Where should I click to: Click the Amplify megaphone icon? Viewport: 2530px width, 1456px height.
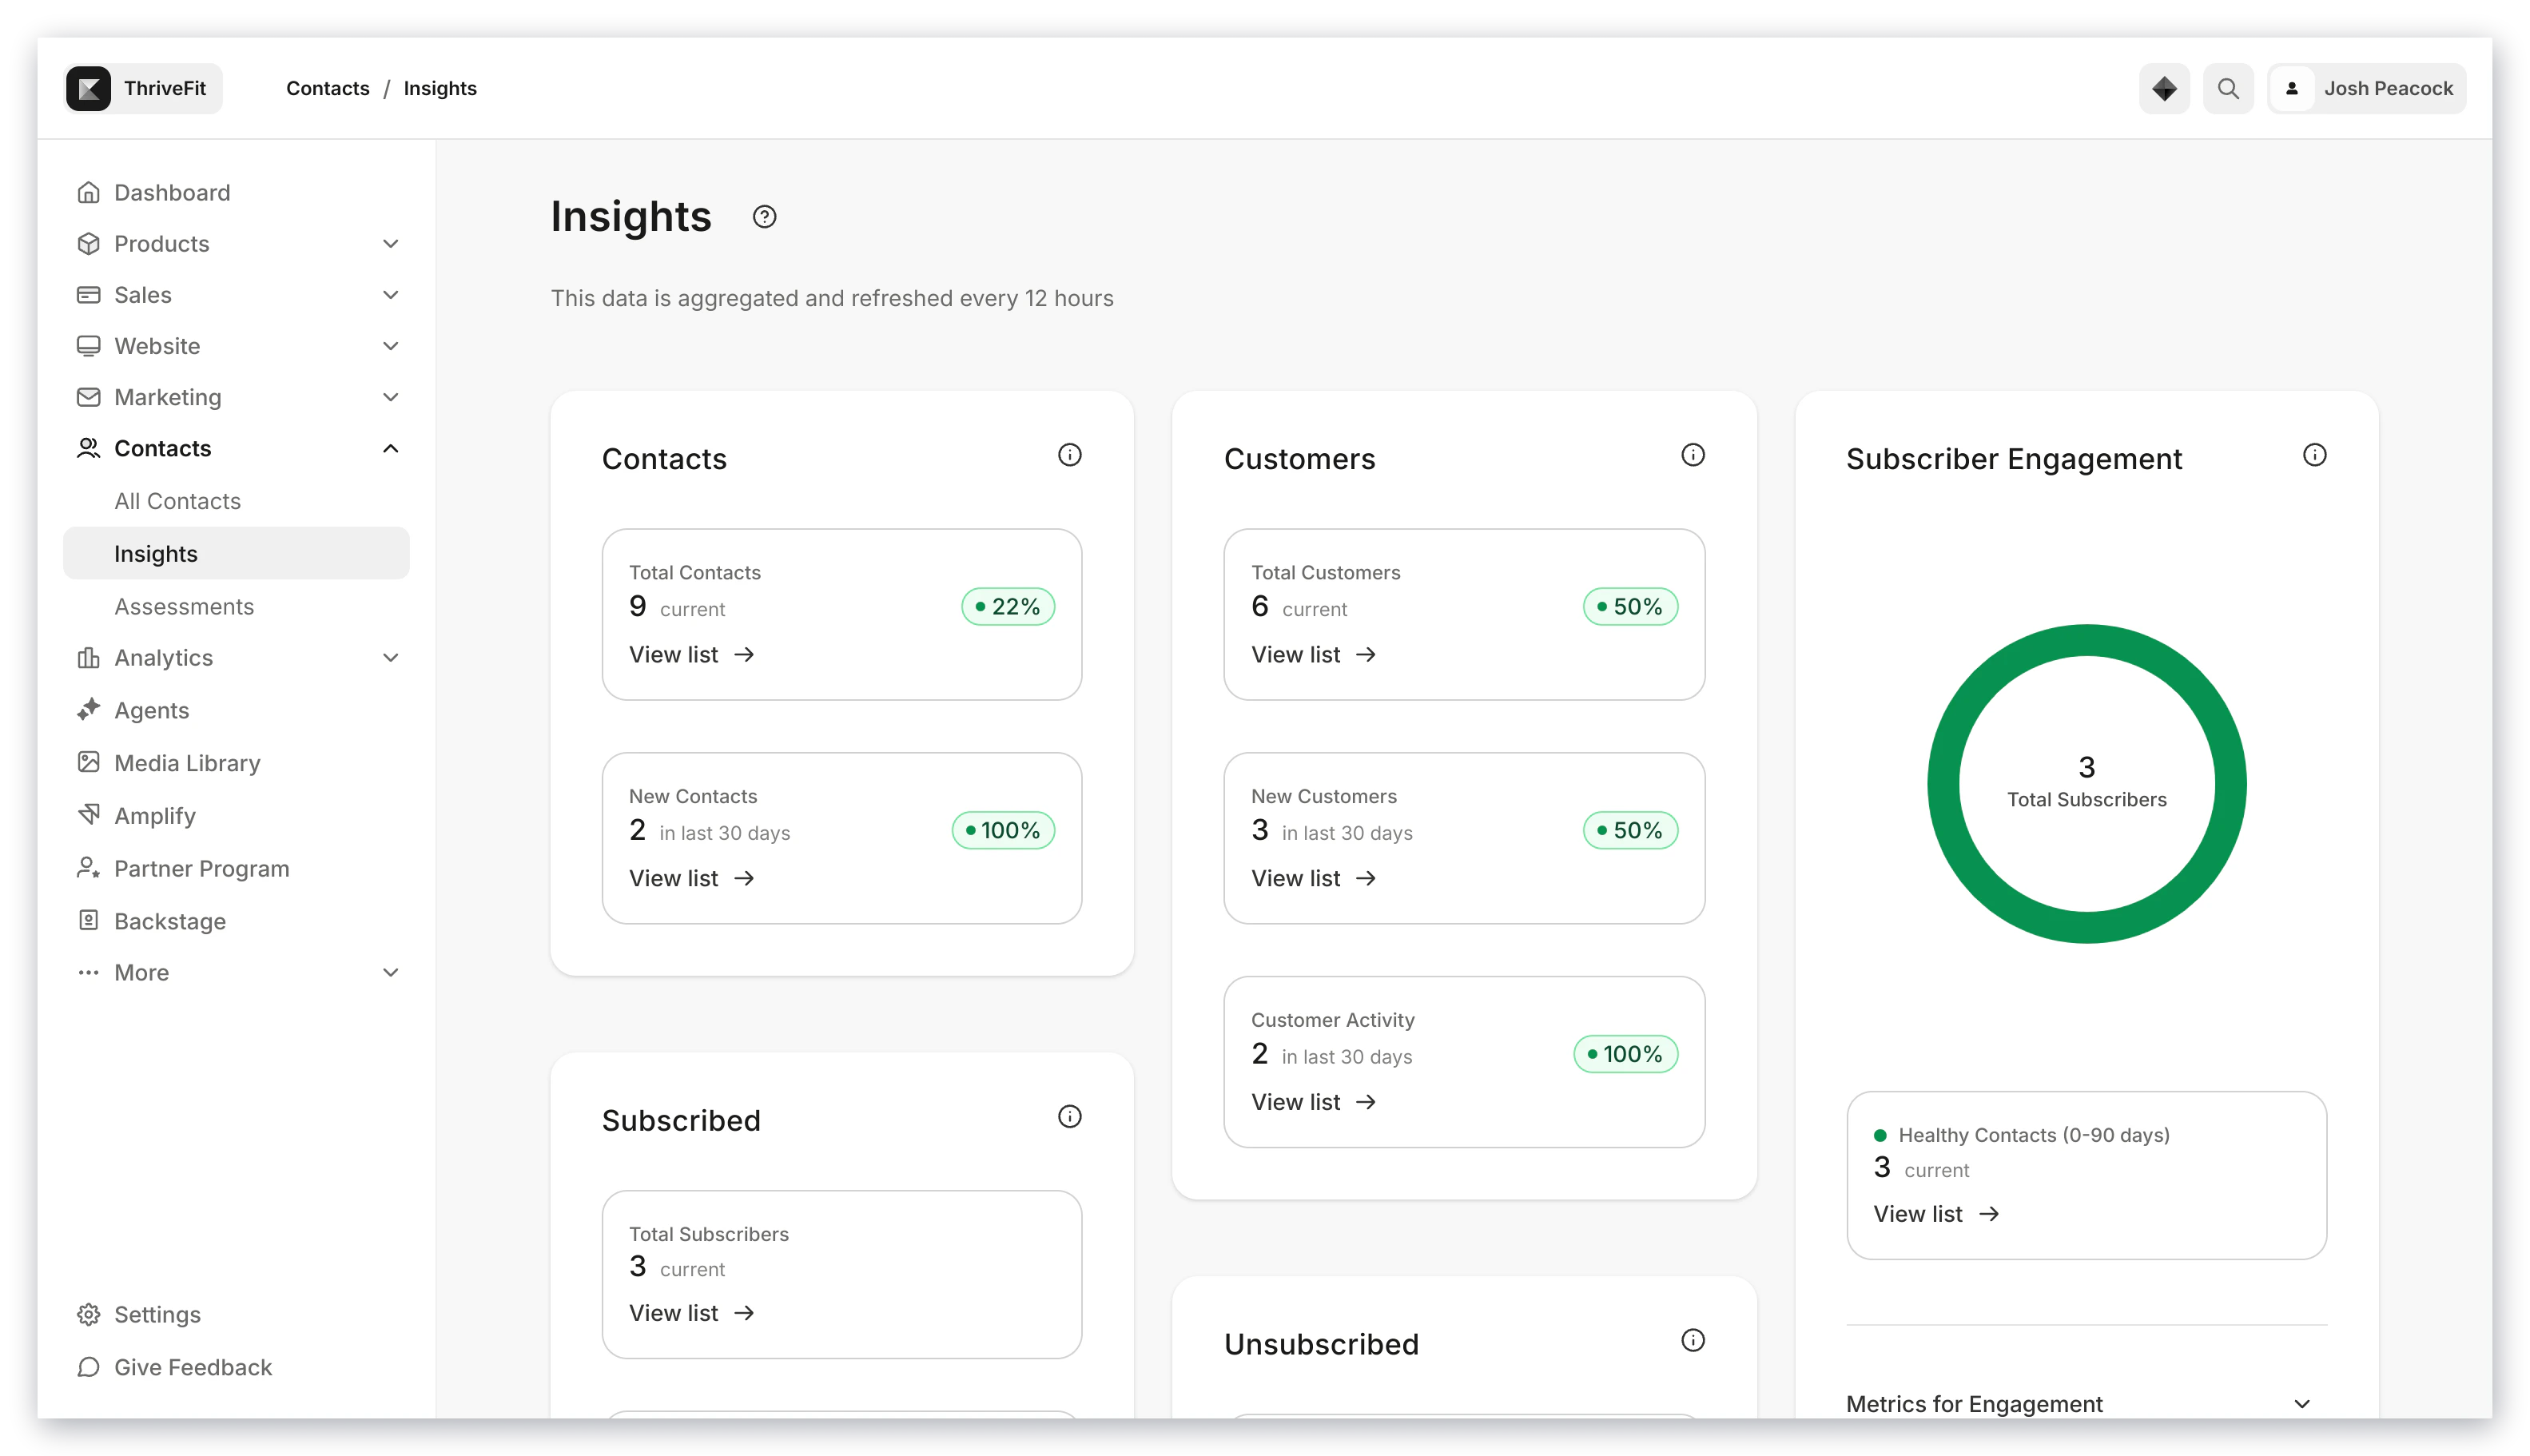tap(88, 815)
